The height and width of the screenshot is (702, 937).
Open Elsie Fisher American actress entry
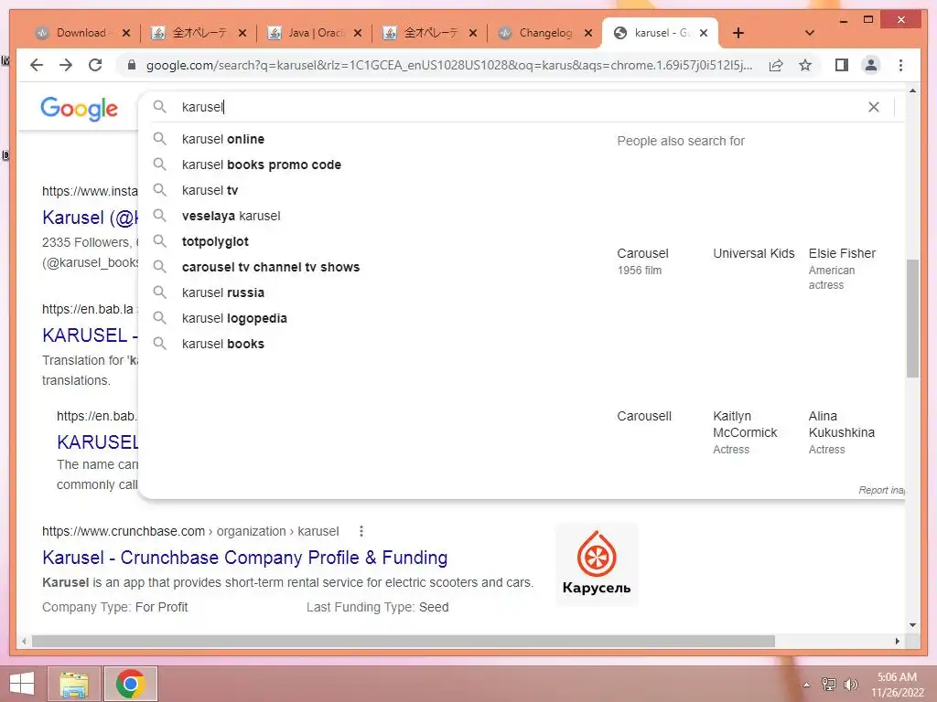842,269
